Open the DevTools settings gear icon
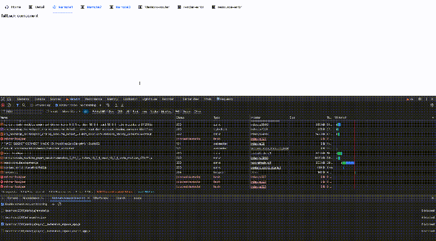This screenshot has width=436, height=241. pyautogui.click(x=420, y=99)
